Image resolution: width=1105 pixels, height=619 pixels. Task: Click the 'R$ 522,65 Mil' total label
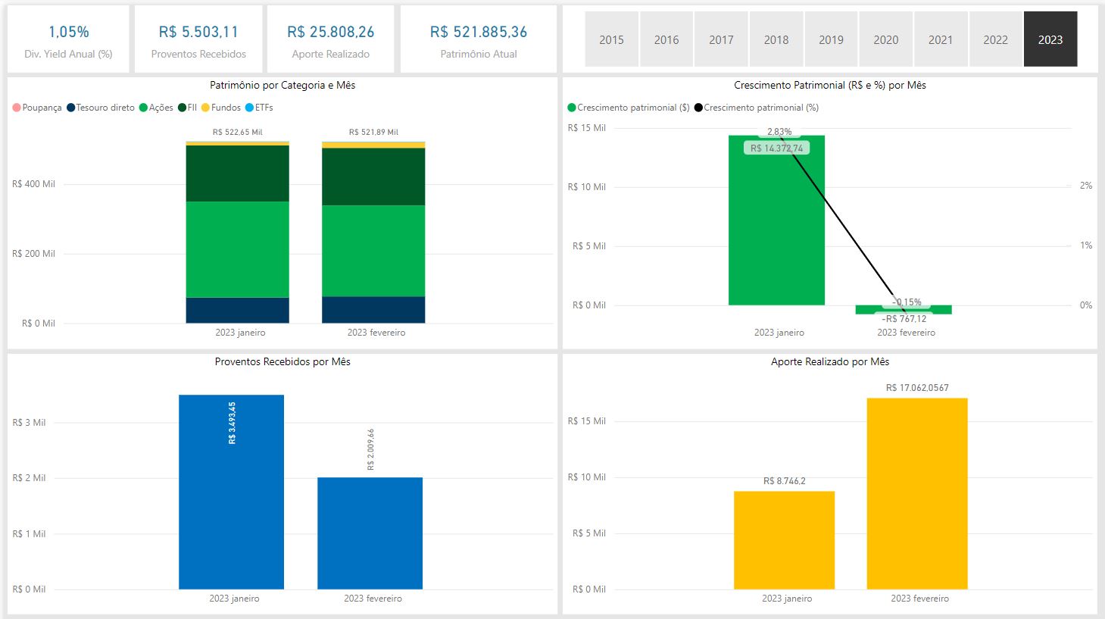point(238,132)
